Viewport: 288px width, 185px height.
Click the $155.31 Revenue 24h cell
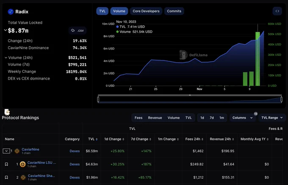coord(228,177)
